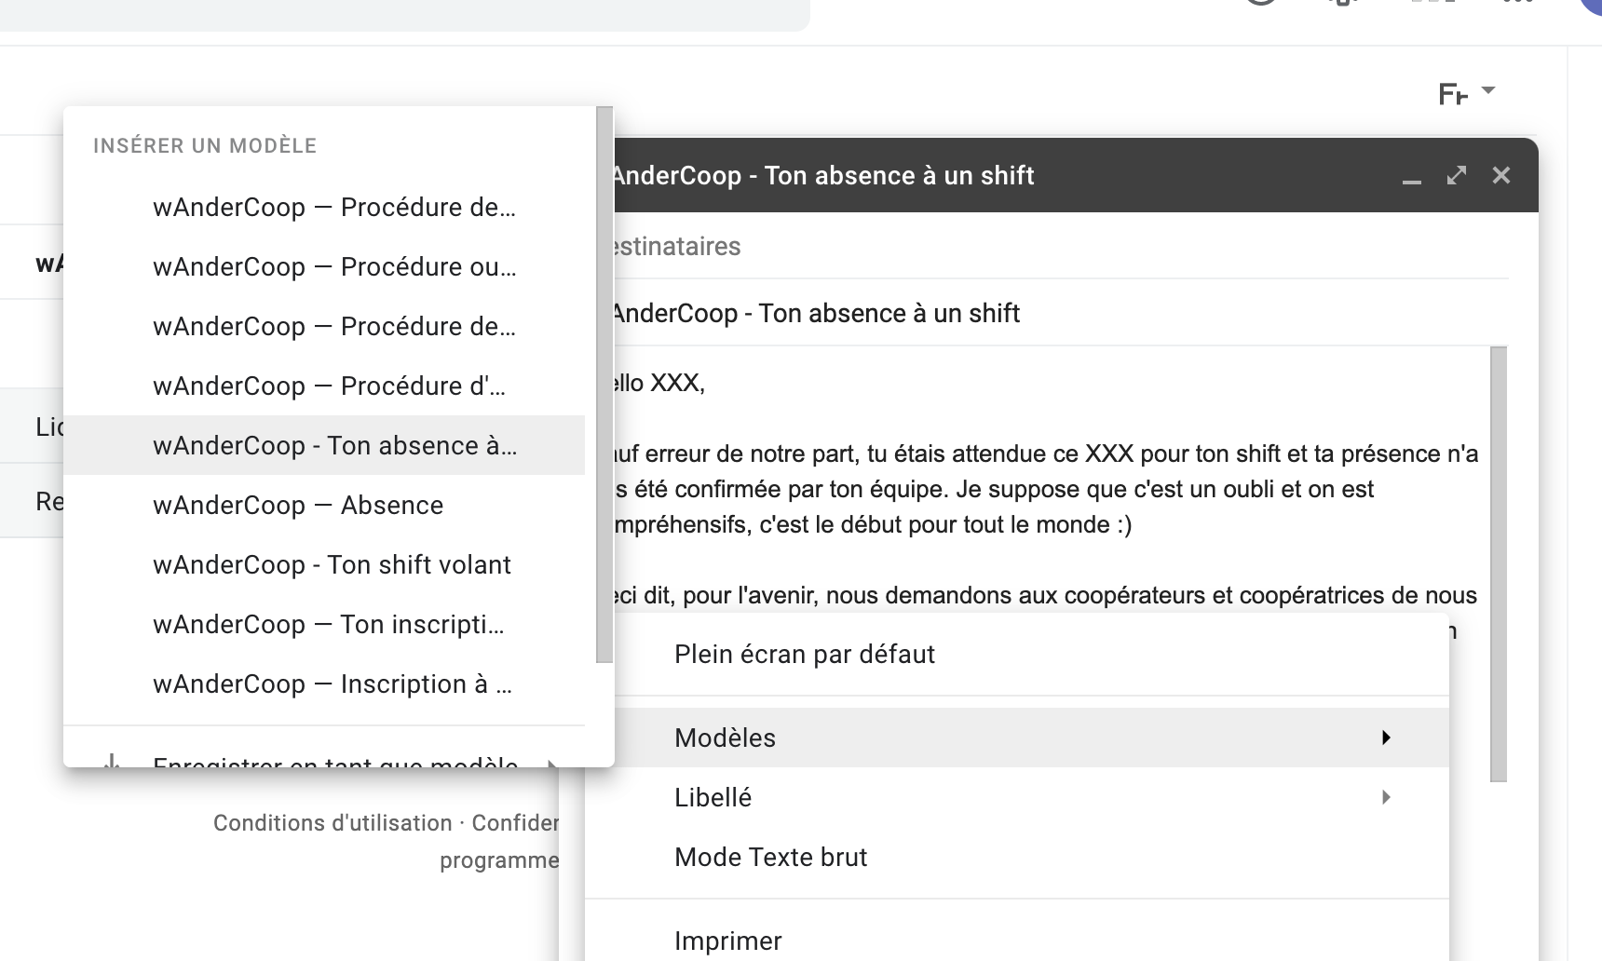Open the 'Fr' input language dropdown
Viewport: 1602px width, 961px height.
point(1466,93)
